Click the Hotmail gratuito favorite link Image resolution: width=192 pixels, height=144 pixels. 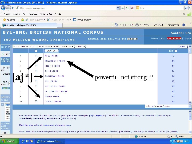click(82, 20)
